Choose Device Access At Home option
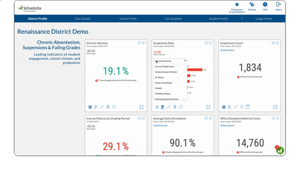Screen dimensions: 298x183 tap(166, 72)
